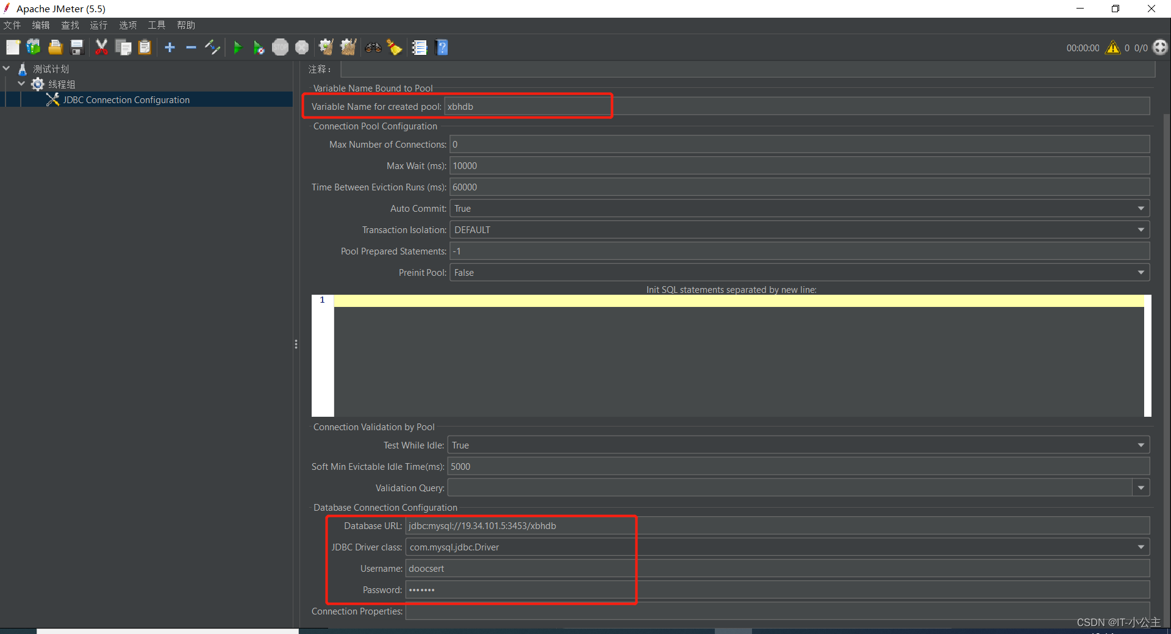Click the Password field
Image resolution: width=1171 pixels, height=634 pixels.
tap(778, 589)
